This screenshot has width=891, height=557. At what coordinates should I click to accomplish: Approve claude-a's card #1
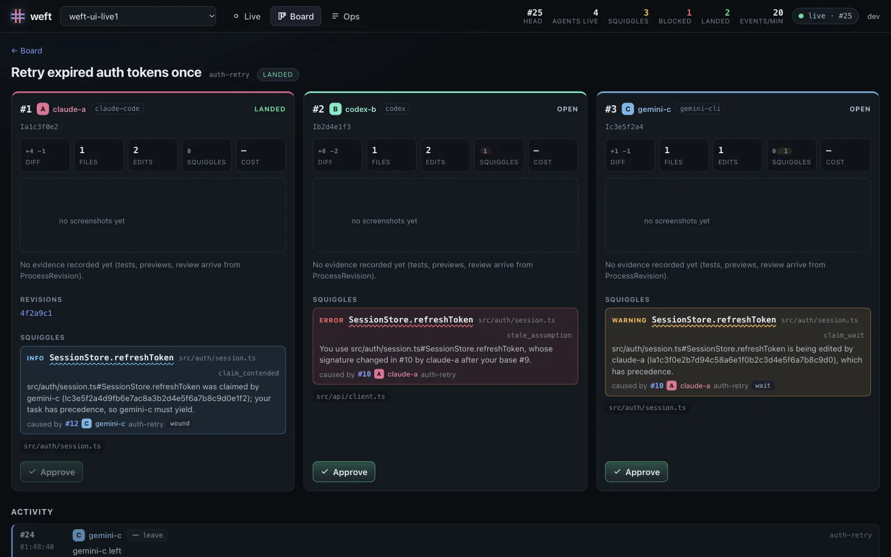[51, 472]
